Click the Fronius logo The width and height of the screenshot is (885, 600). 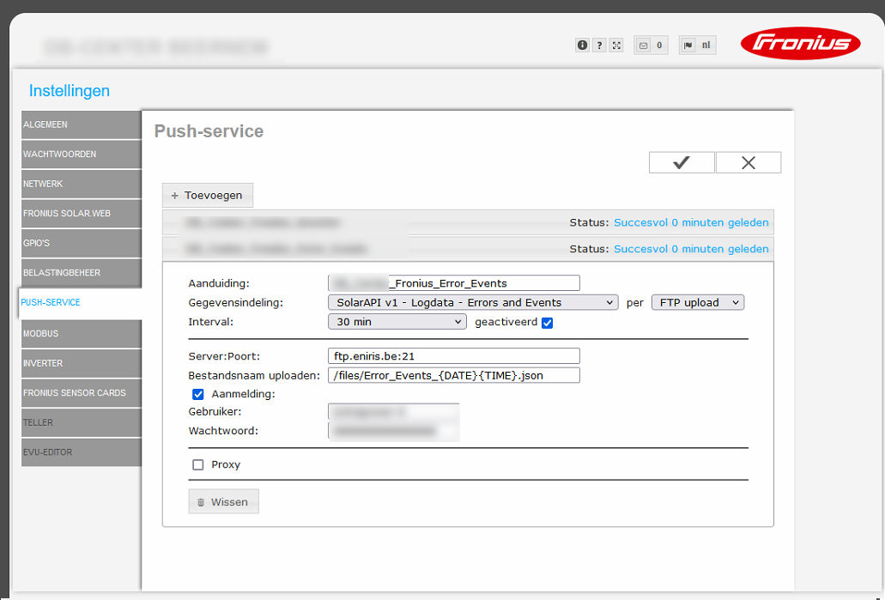[800, 44]
